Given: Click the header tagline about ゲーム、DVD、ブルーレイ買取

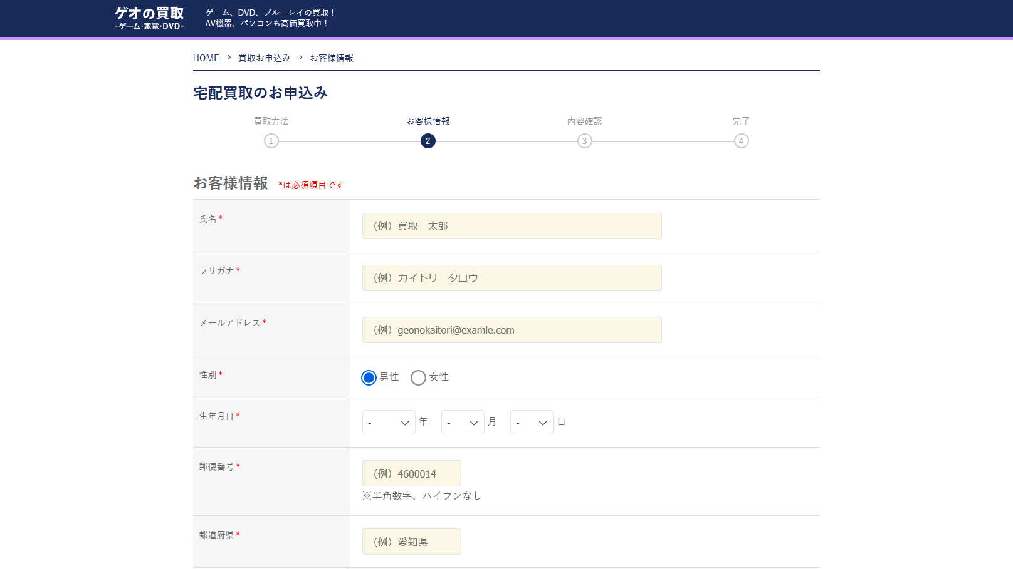Looking at the screenshot, I should 271,18.
